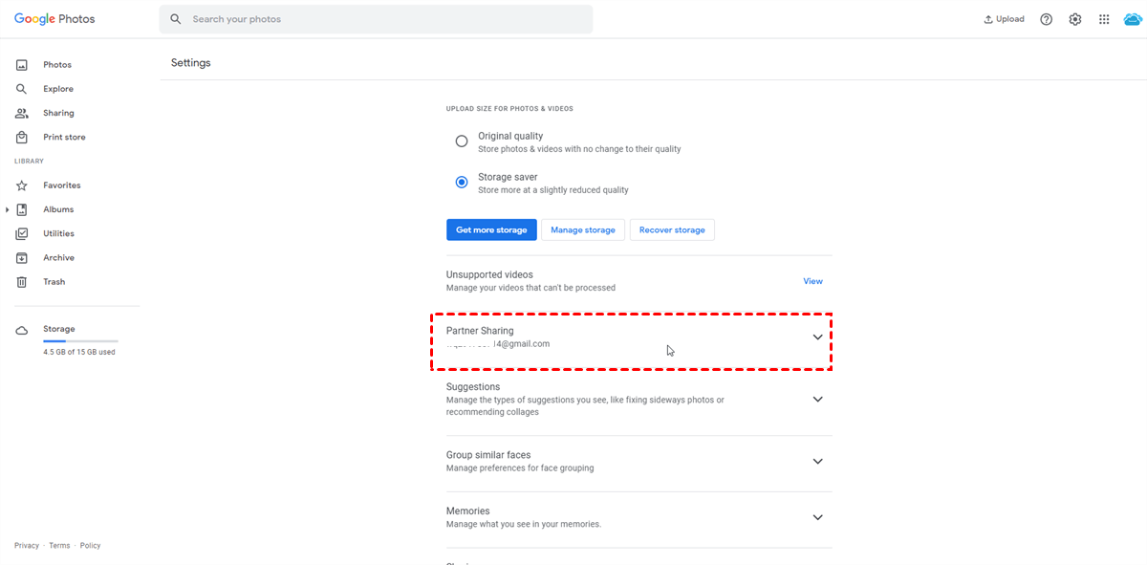Image resolution: width=1147 pixels, height=565 pixels.
Task: Open Utilities in the library
Action: click(x=58, y=233)
